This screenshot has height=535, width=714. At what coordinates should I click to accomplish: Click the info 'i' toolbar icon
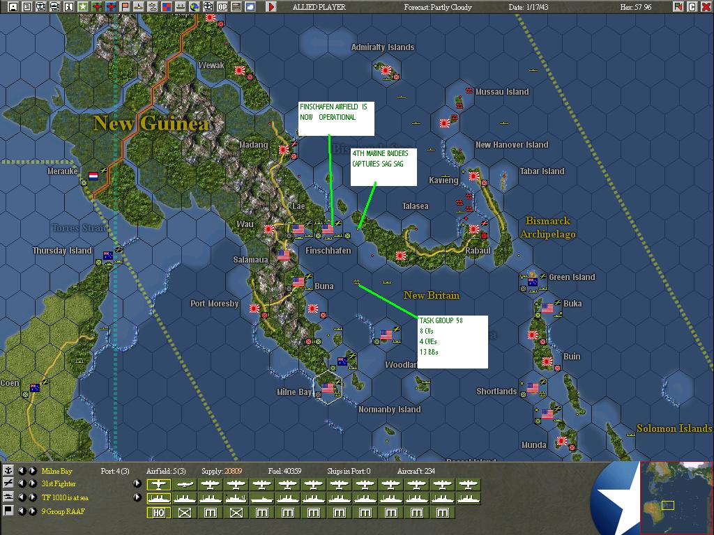(69, 6)
